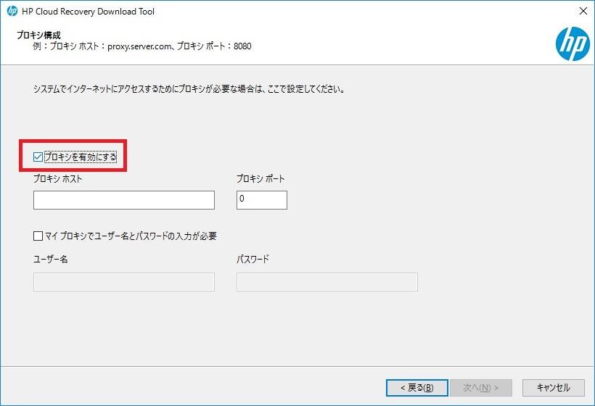Click the パスワード input box
This screenshot has width=595, height=406.
(327, 282)
